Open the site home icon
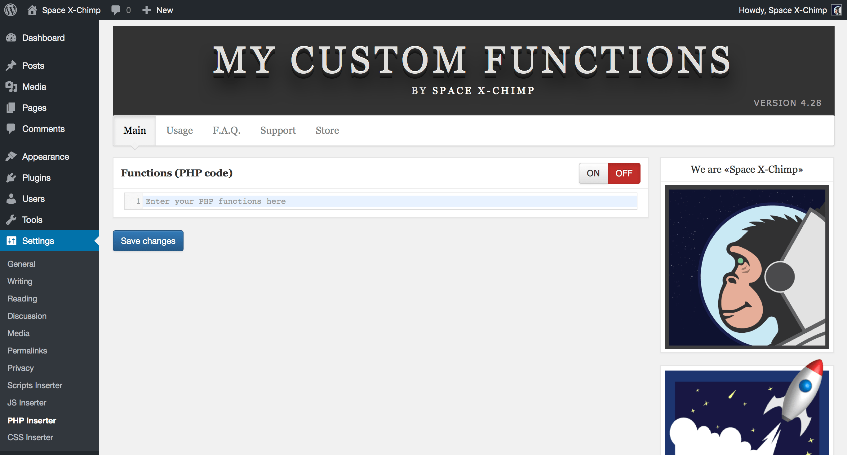This screenshot has height=455, width=847. click(32, 10)
